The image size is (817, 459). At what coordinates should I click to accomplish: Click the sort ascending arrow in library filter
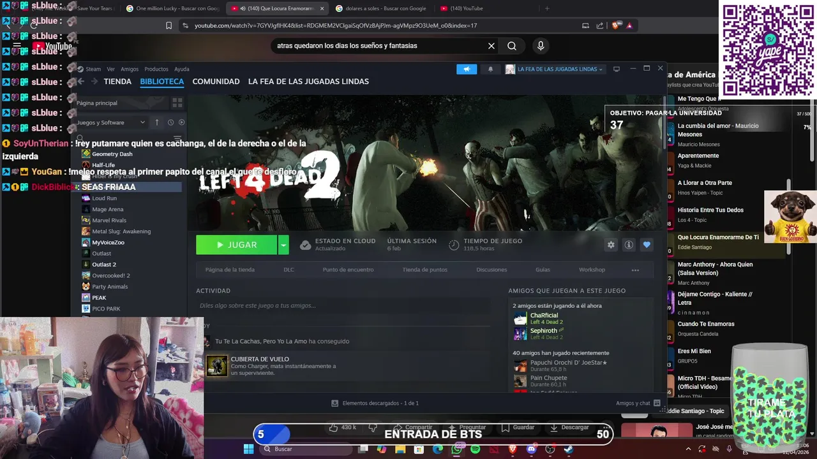(157, 122)
